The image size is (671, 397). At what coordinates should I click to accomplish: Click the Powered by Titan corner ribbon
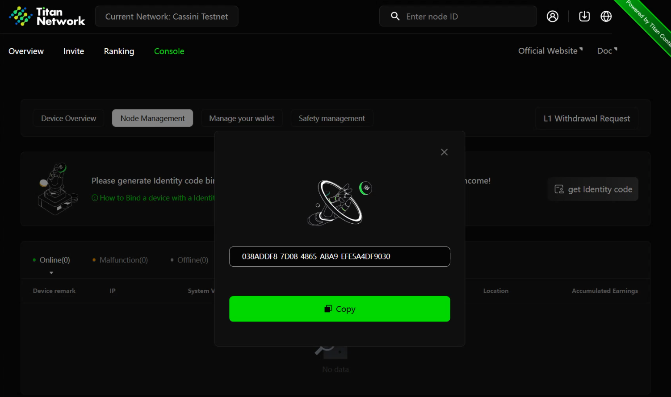(x=649, y=22)
